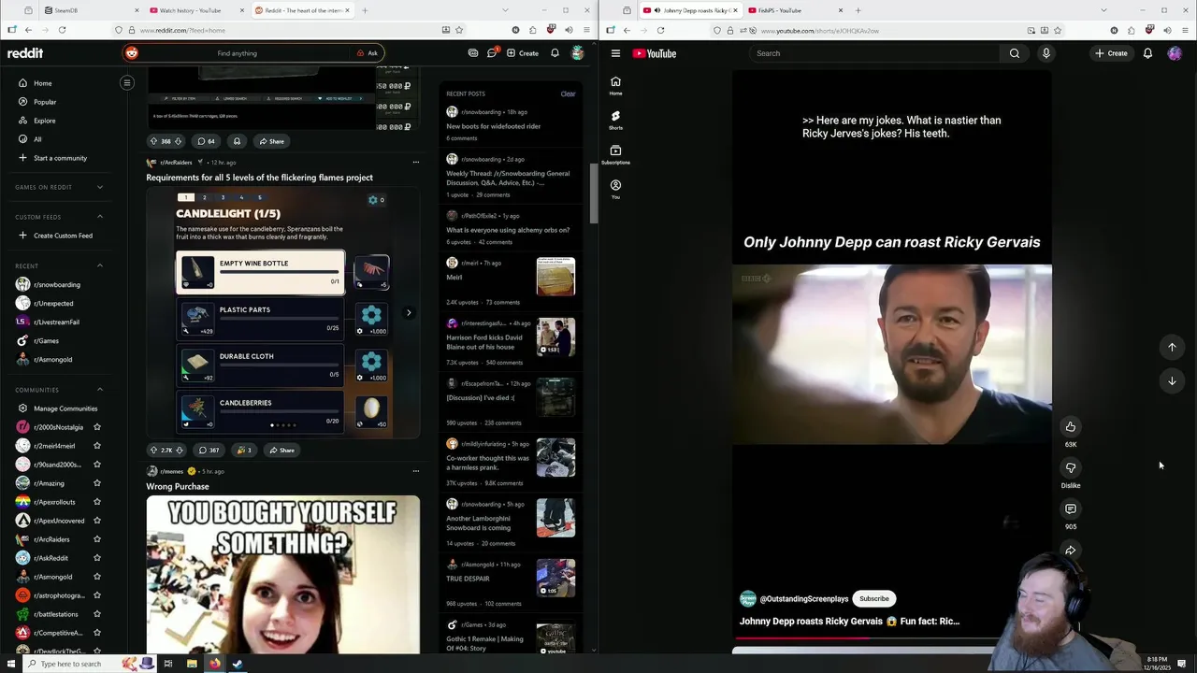Open Reddit user avatar menu
The height and width of the screenshot is (673, 1197).
coord(578,53)
